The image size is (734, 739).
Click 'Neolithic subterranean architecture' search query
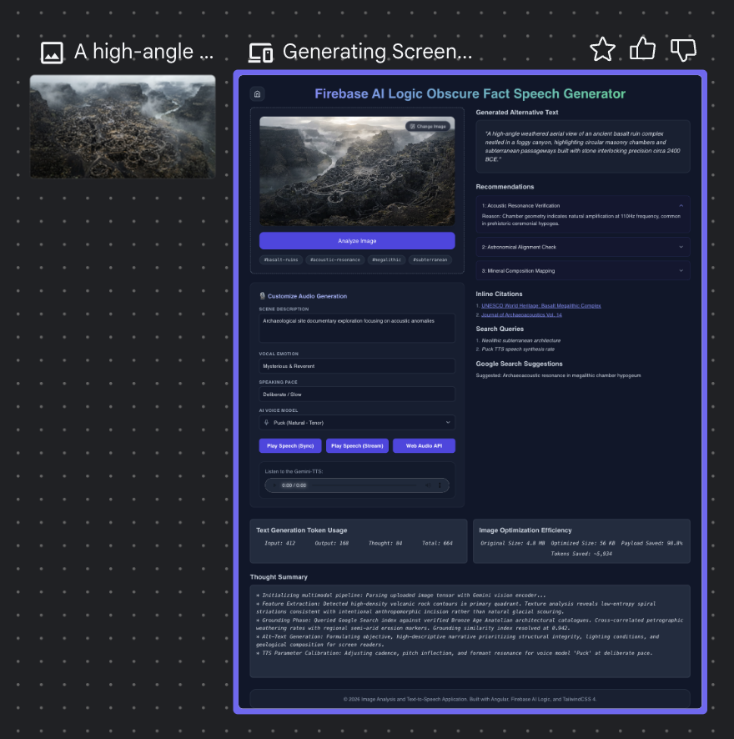pyautogui.click(x=521, y=341)
